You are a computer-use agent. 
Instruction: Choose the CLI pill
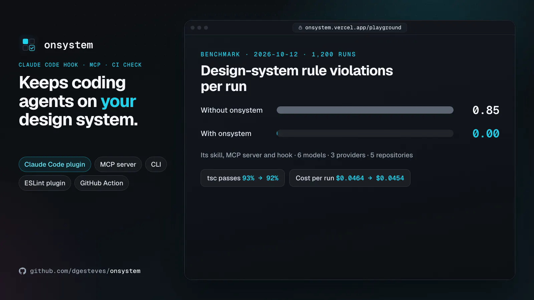[x=156, y=164]
